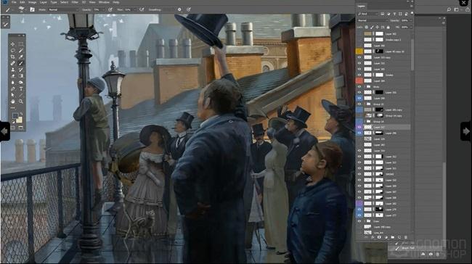Image resolution: width=472 pixels, height=264 pixels.
Task: Expand the Birds group arrow
Action: pos(365,86)
